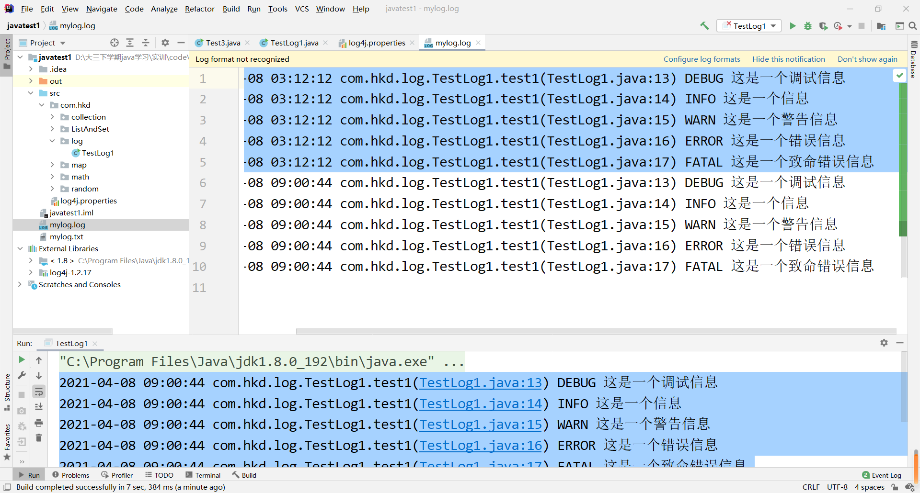Open TestLog1.java:15 link in console
This screenshot has width=920, height=493.
[x=481, y=425]
